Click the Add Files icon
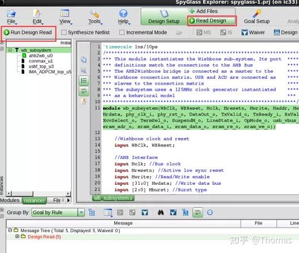The image size is (299, 253). click(x=192, y=11)
